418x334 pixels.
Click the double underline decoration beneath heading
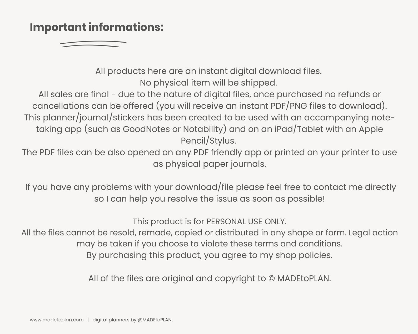tap(93, 44)
